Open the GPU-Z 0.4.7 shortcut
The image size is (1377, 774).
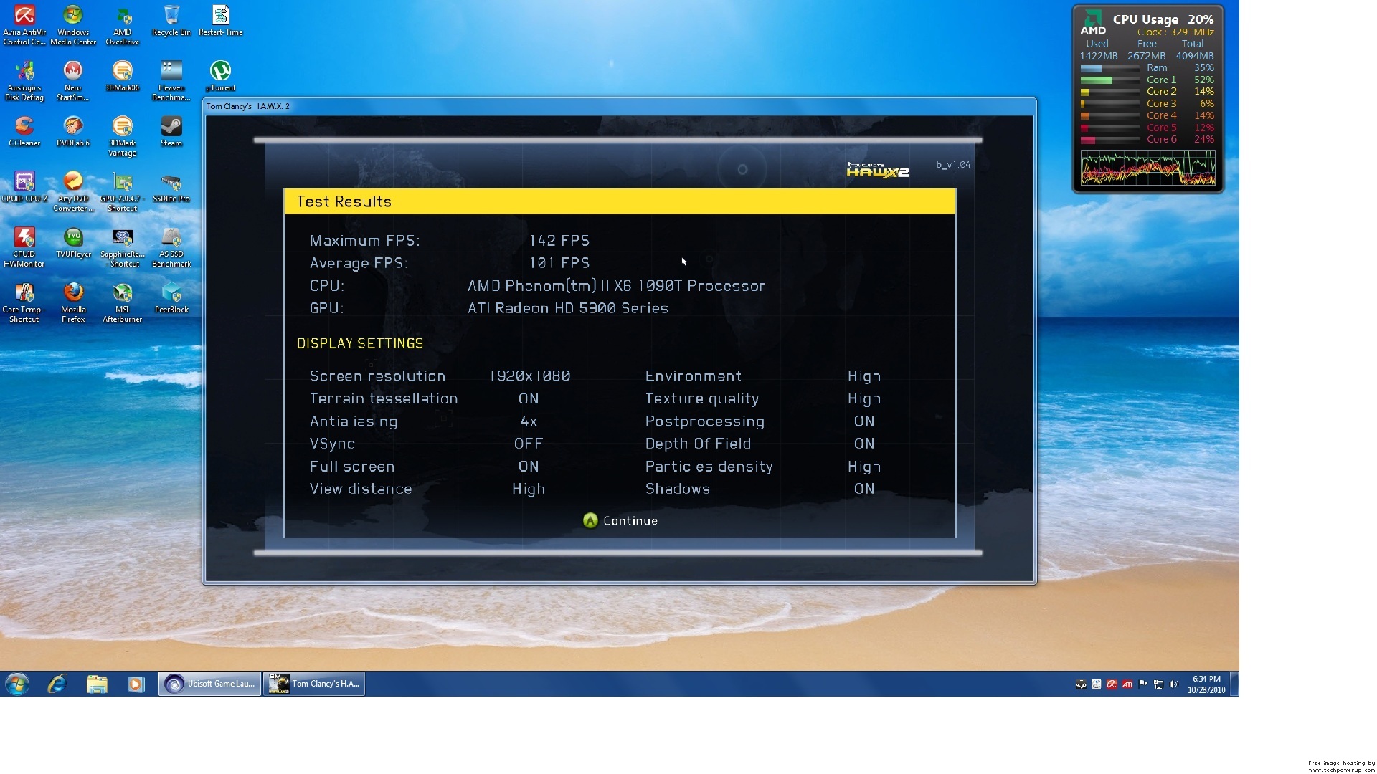tap(123, 192)
